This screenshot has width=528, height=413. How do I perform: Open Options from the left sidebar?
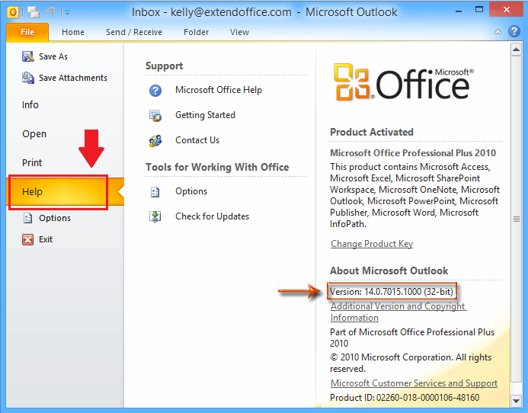[x=55, y=218]
